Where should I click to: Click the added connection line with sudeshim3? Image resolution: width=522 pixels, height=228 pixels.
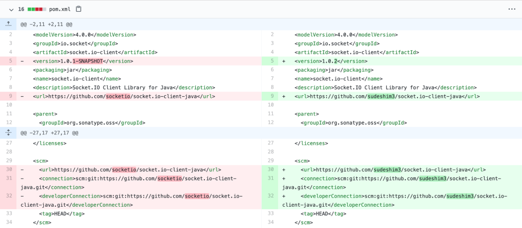(x=400, y=183)
